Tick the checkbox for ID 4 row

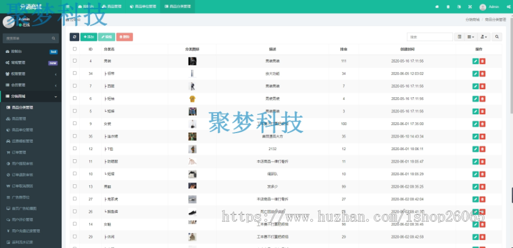[75, 61]
